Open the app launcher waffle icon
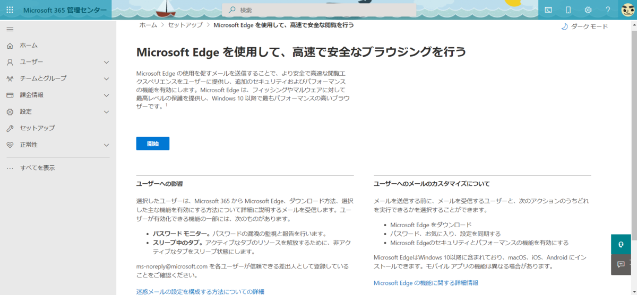 coord(10,10)
